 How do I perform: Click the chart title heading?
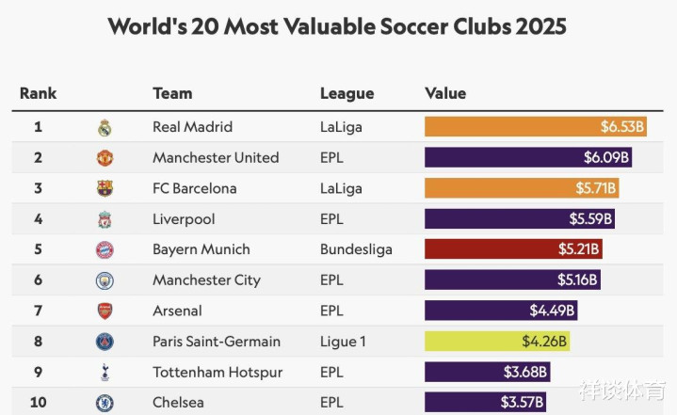(337, 26)
